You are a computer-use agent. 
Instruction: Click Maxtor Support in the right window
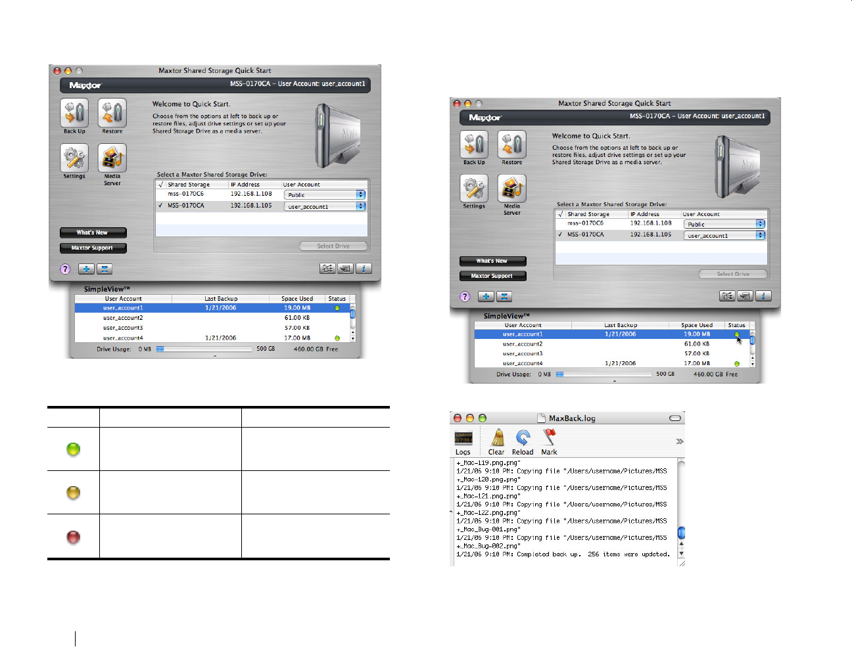tap(492, 276)
